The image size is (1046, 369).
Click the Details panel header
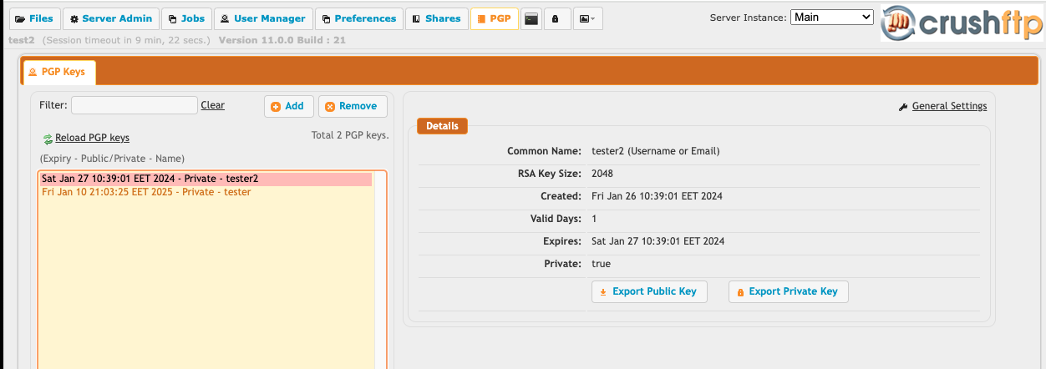[442, 126]
